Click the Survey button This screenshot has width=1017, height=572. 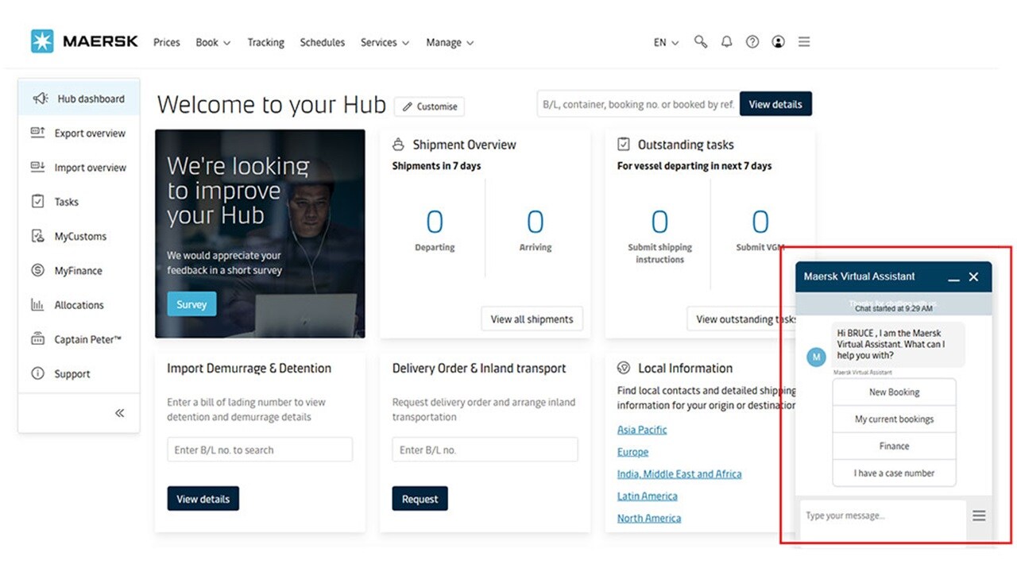pos(191,304)
